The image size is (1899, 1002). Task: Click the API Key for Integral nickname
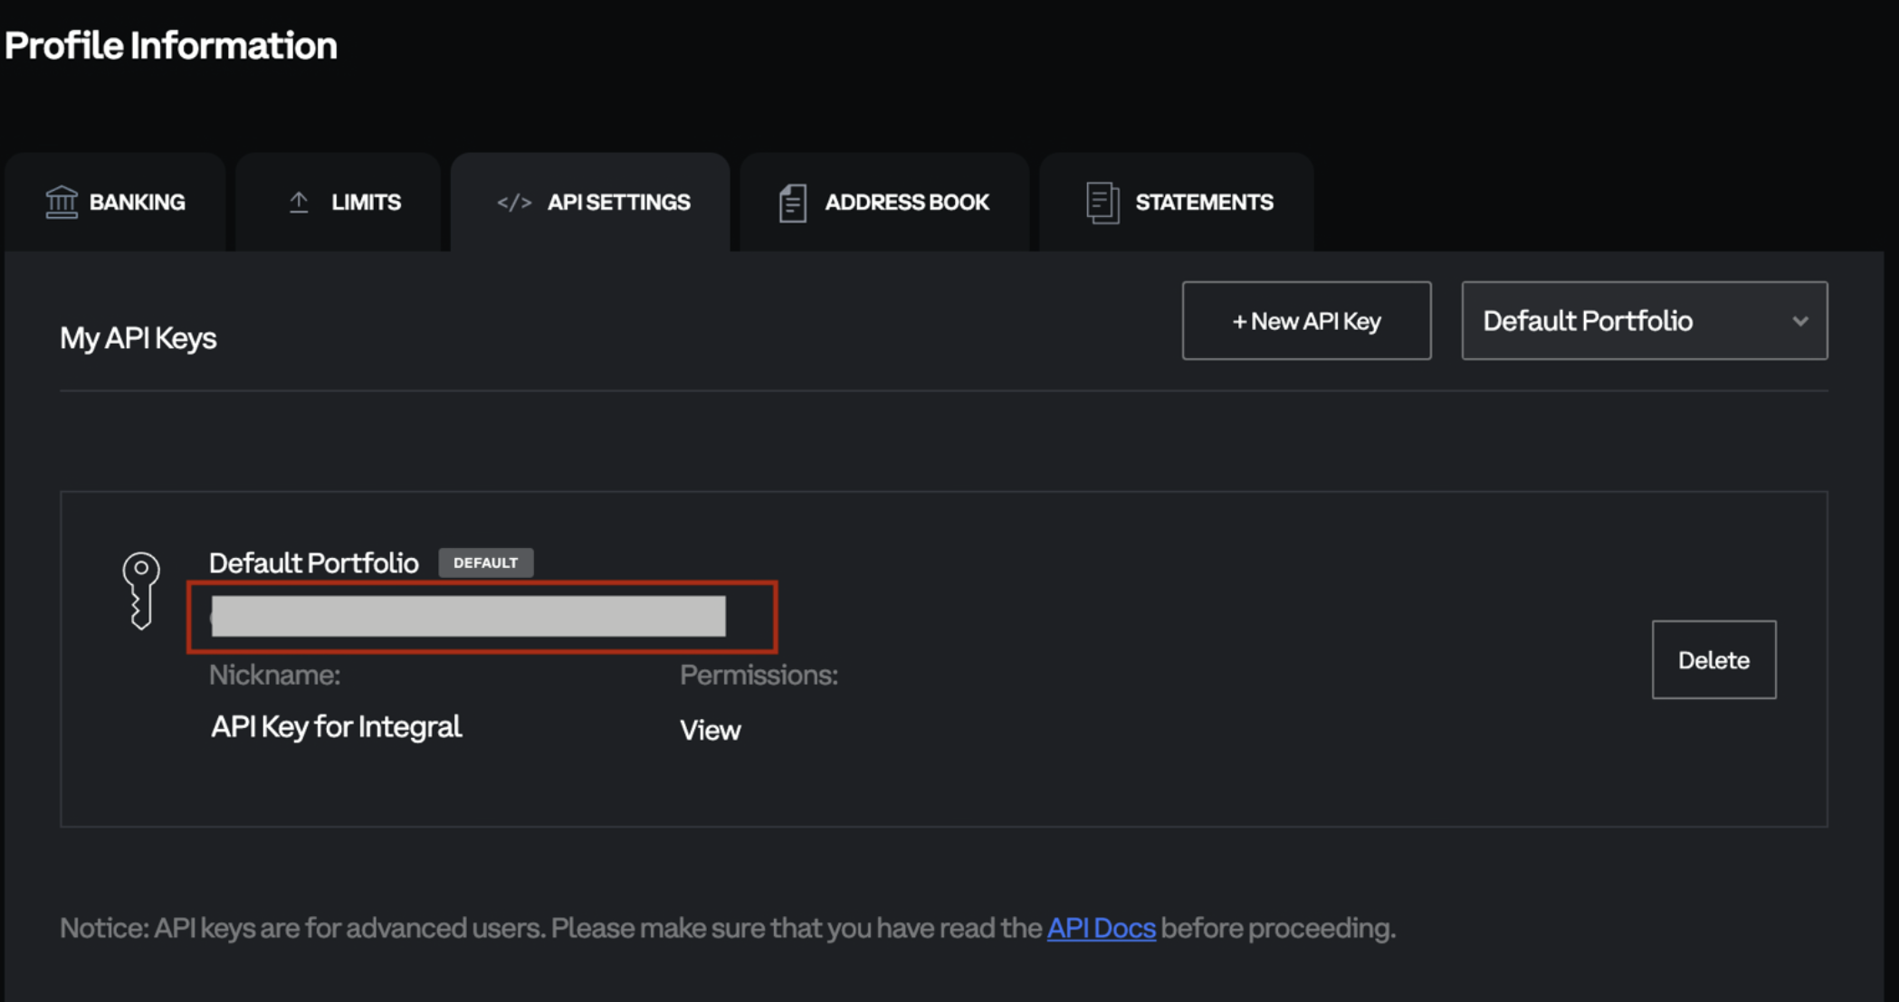tap(336, 727)
